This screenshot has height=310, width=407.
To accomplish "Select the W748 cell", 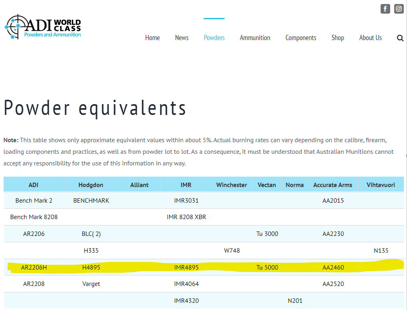I will click(232, 251).
